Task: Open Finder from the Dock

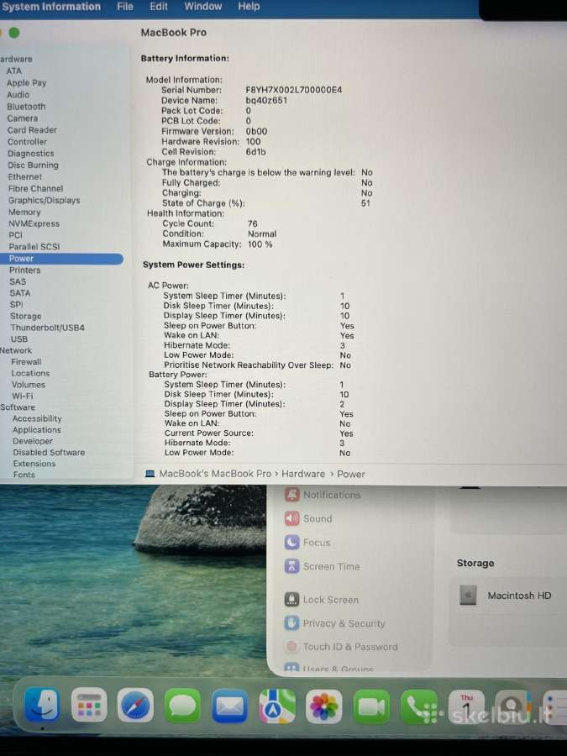Action: [42, 706]
